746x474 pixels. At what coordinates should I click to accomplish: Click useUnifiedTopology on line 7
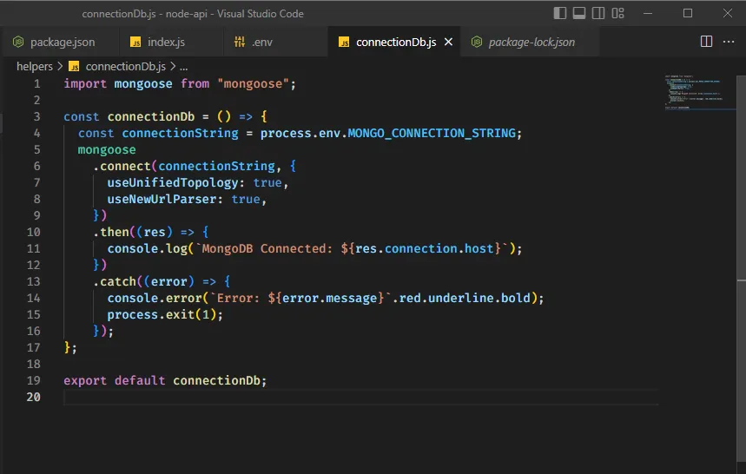click(172, 182)
